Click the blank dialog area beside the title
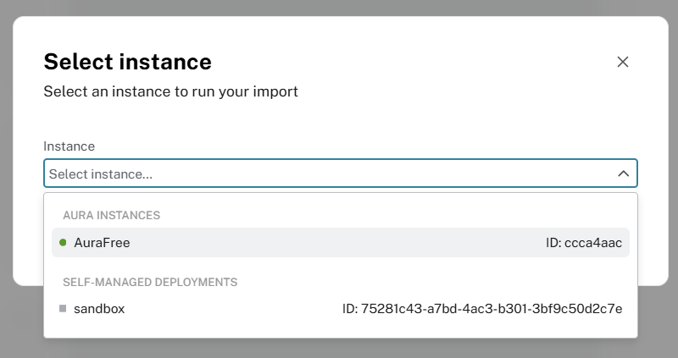 click(407, 62)
